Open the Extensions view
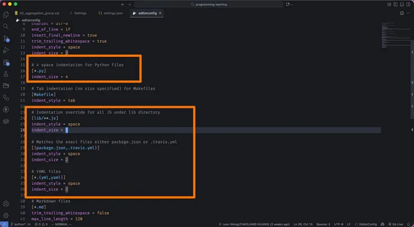Viewport: 414px width, 227px height. (x=6, y=62)
